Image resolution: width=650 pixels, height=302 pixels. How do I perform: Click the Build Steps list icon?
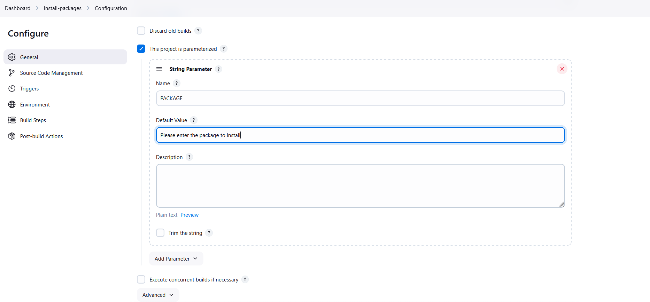[12, 120]
